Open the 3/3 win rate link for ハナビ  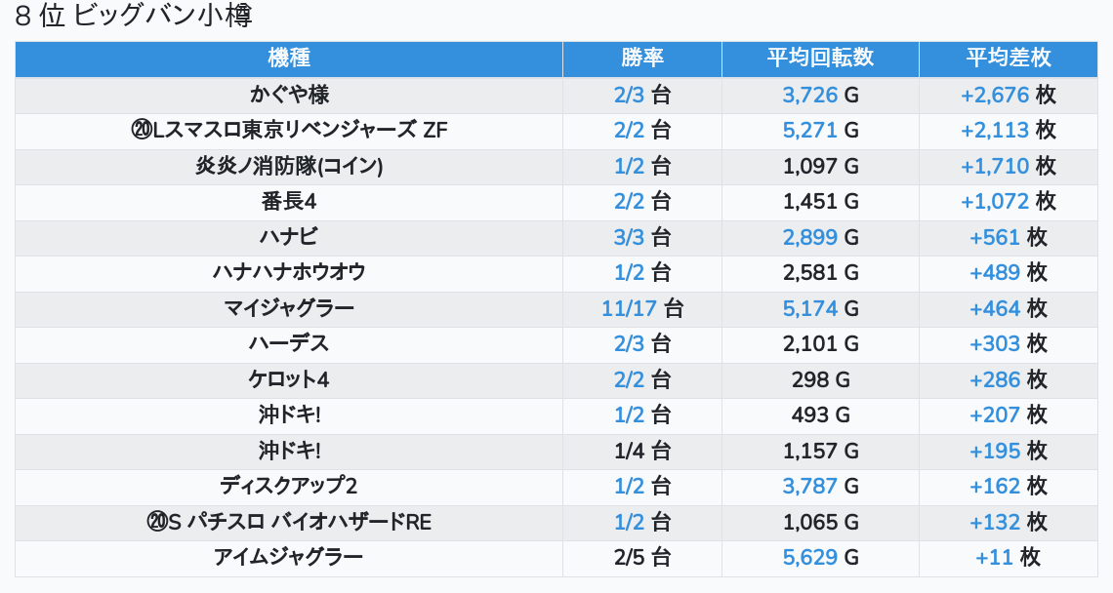[630, 237]
